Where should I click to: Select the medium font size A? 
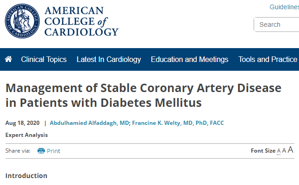(x=284, y=150)
